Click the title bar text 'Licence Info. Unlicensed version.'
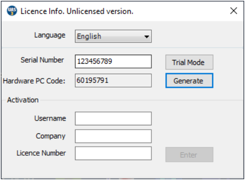This screenshot has width=245, height=180. (x=77, y=11)
